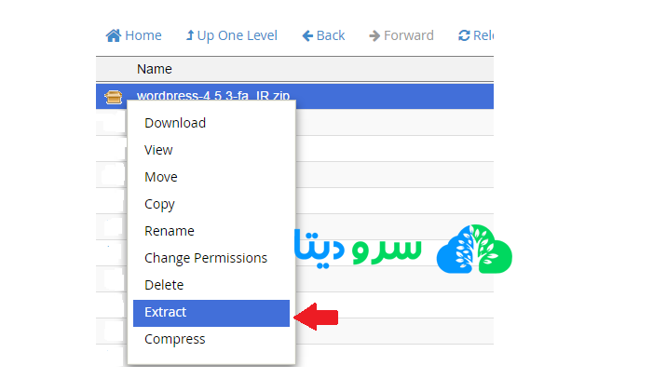
Task: Choose Download from the context menu
Action: (x=175, y=123)
